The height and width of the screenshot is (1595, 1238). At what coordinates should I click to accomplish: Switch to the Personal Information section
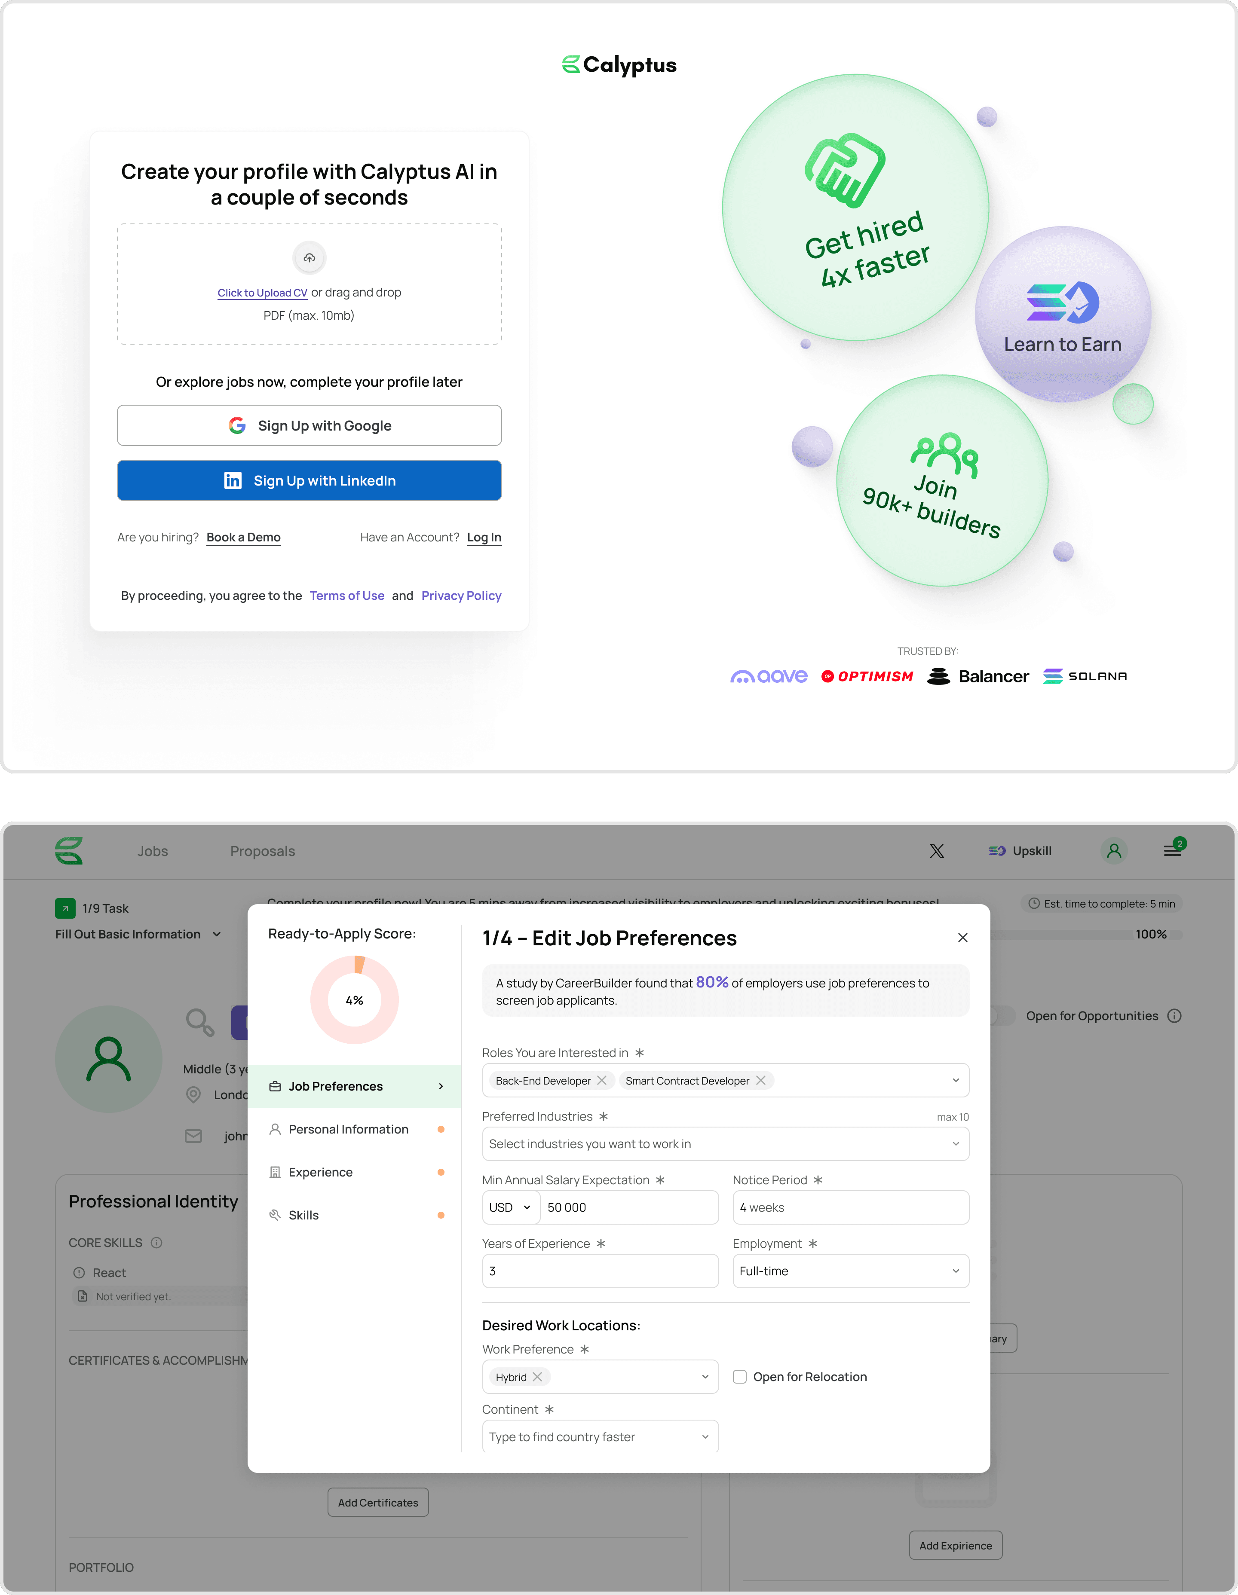coord(349,1129)
